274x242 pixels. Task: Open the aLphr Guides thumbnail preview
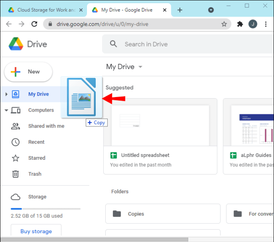pos(249,122)
